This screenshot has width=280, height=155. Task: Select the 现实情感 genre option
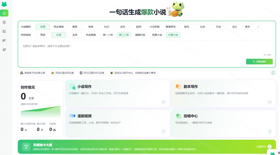pos(59,27)
